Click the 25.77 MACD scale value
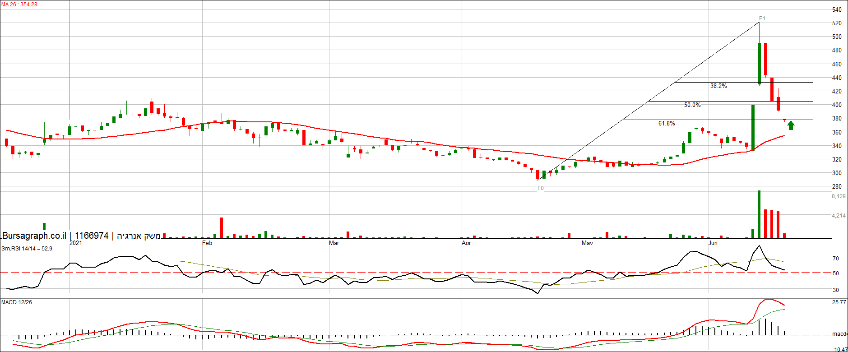Screen dimensions: 848x352 pos(839,302)
